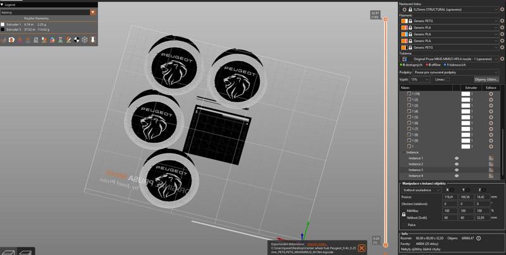Select Instance 4 in object tree
The height and width of the screenshot is (255, 506).
(x=416, y=175)
